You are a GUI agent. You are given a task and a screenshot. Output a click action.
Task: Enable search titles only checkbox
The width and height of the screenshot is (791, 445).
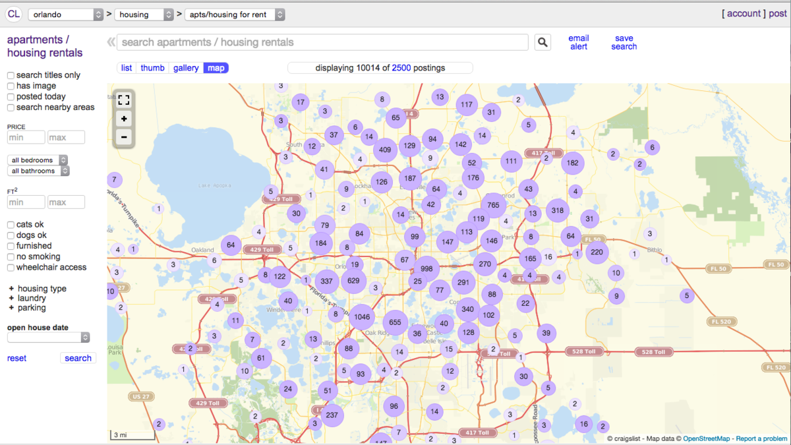(x=11, y=76)
